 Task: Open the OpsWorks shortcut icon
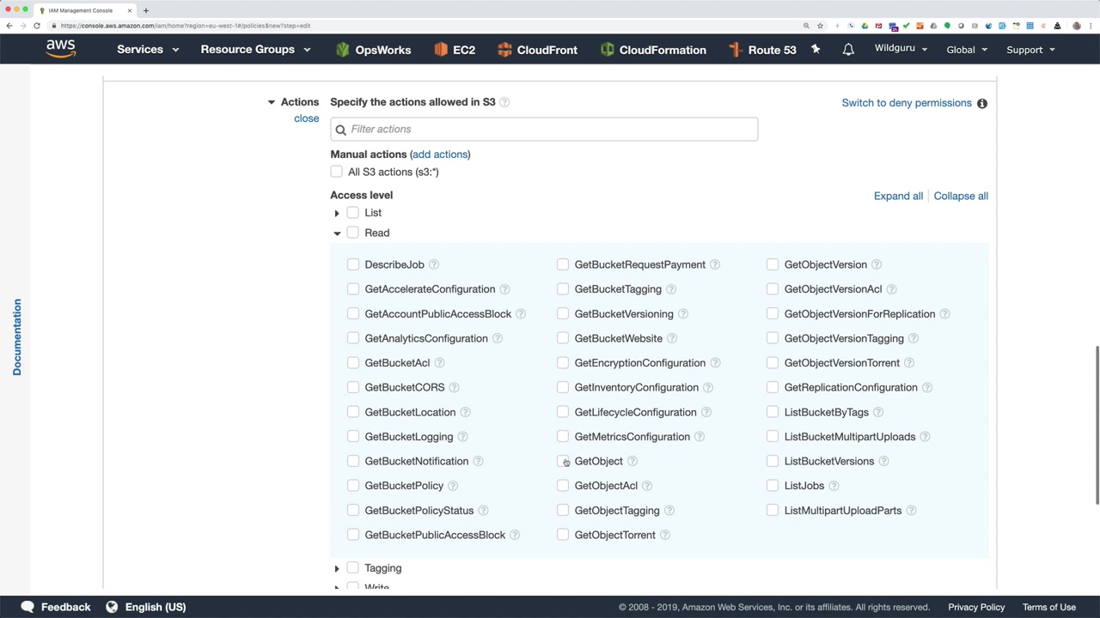343,50
